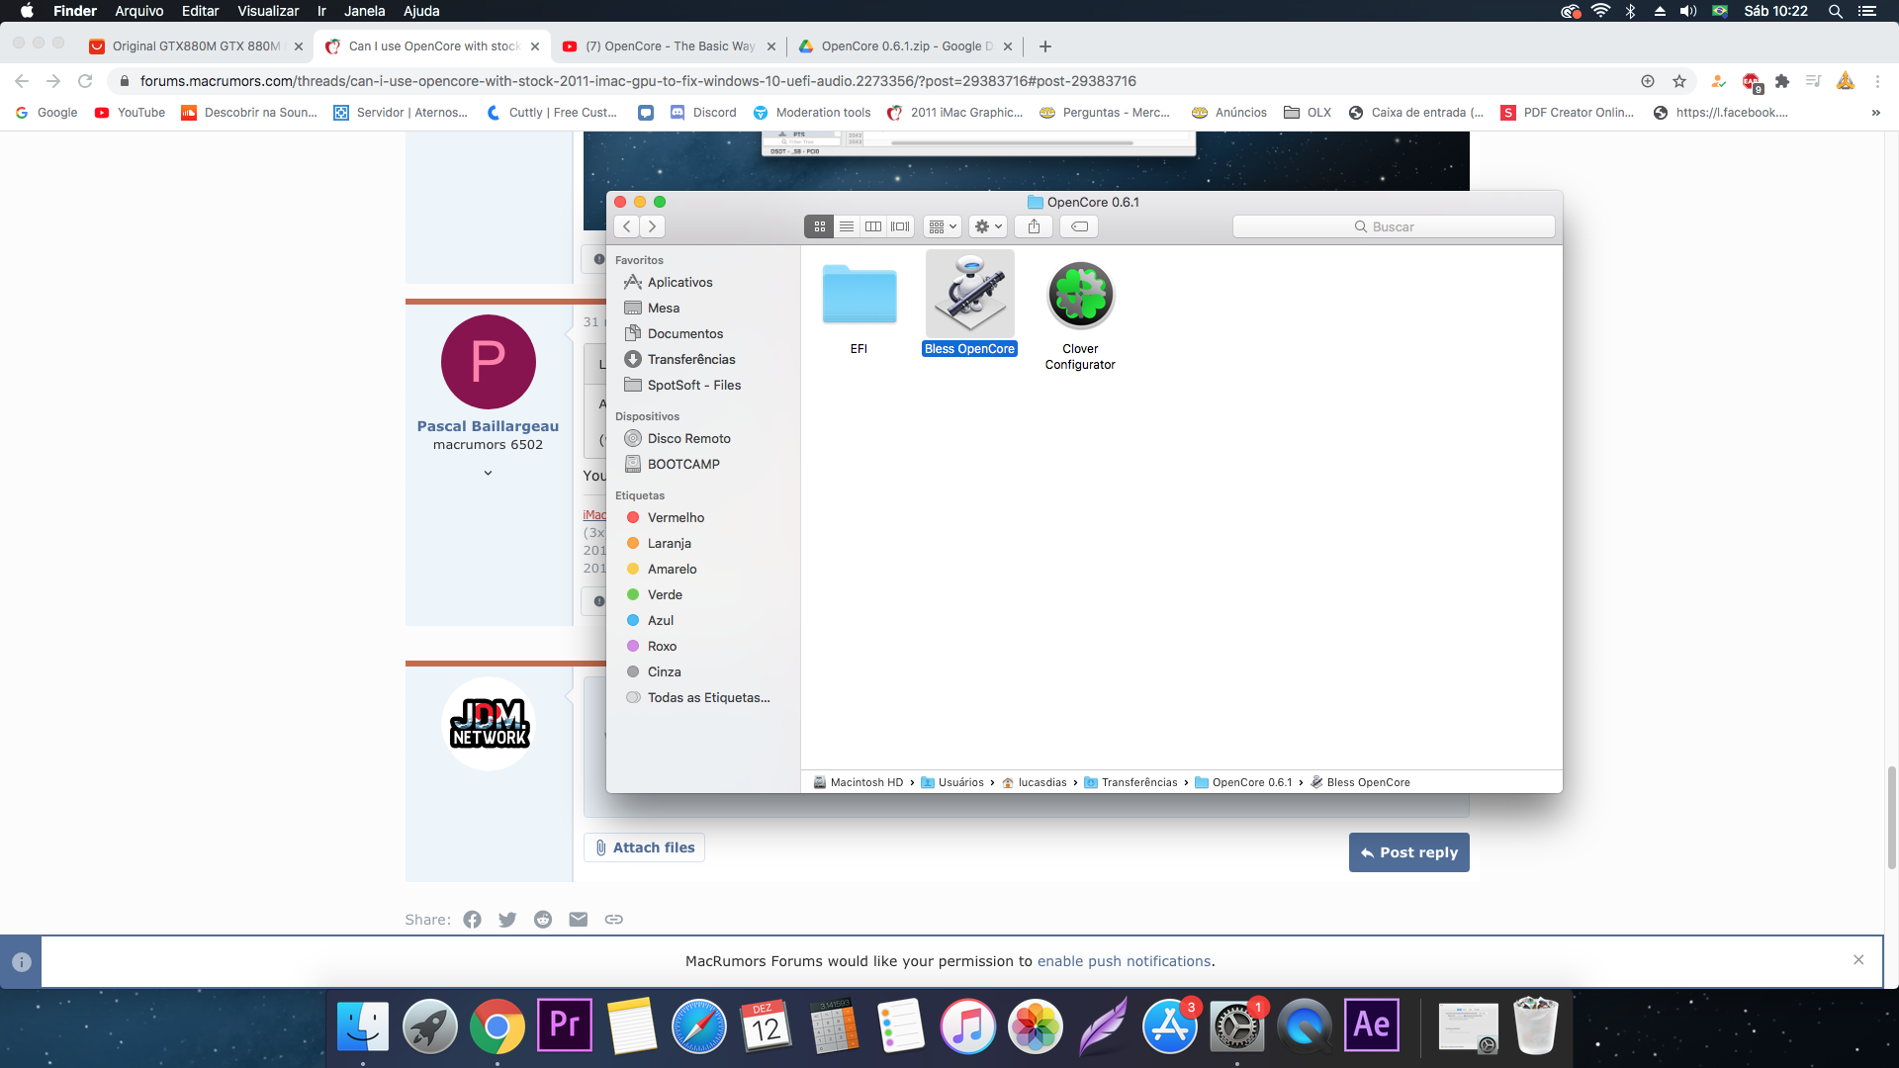Switch Finder to gallery view
The image size is (1899, 1068).
(900, 226)
